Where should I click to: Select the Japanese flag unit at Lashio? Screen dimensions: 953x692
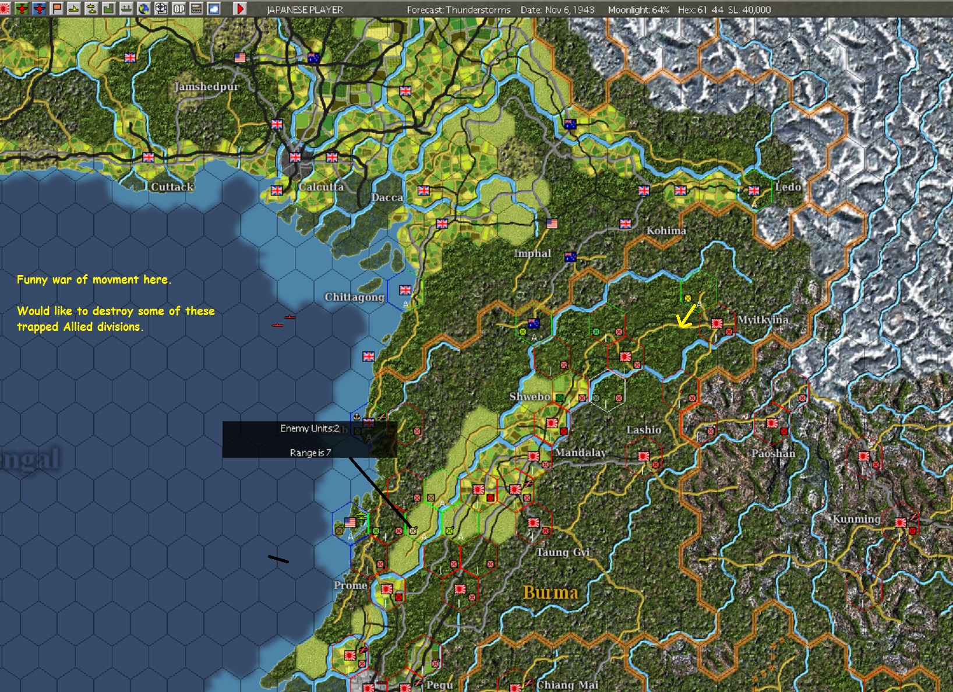[644, 456]
